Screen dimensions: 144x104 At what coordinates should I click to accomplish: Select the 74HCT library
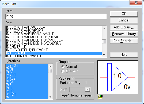(27, 94)
